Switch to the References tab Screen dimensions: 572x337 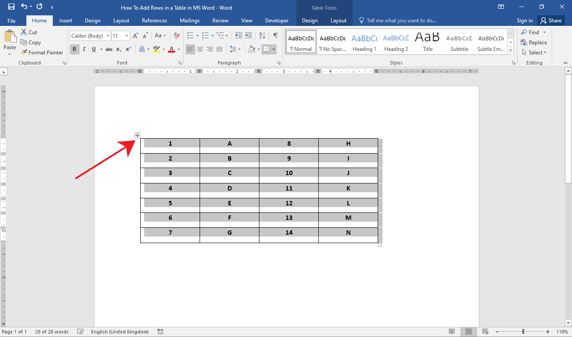[155, 21]
